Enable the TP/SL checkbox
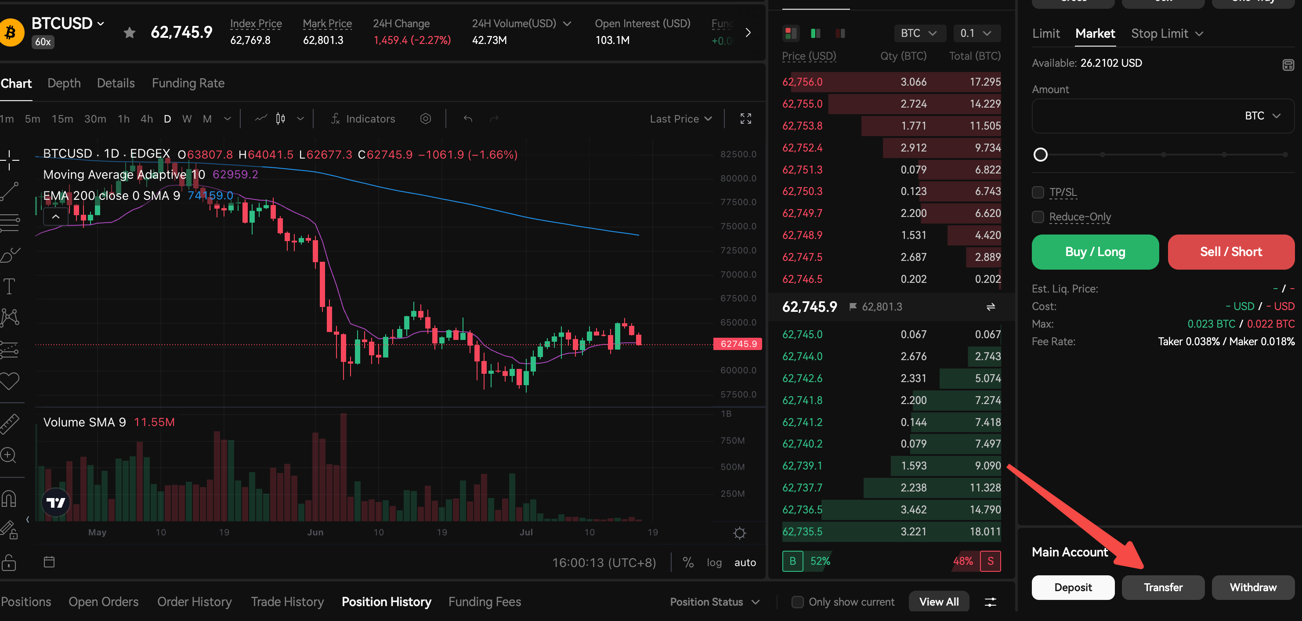Viewport: 1302px width, 621px height. (1038, 192)
